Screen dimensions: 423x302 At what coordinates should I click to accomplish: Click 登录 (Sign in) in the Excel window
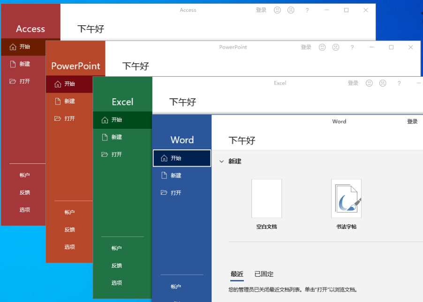353,83
